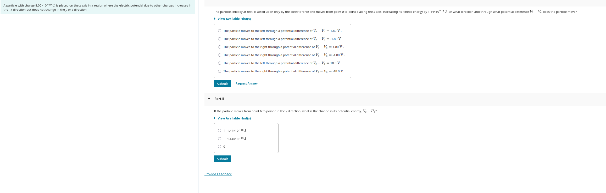Open the Request Answer link
Image resolution: width=606 pixels, height=193 pixels.
pyautogui.click(x=246, y=83)
